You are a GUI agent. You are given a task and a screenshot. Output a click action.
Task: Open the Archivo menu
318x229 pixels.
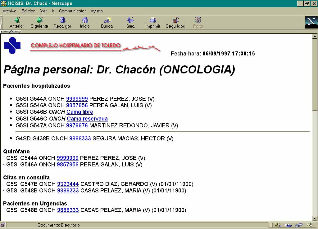(x=9, y=11)
